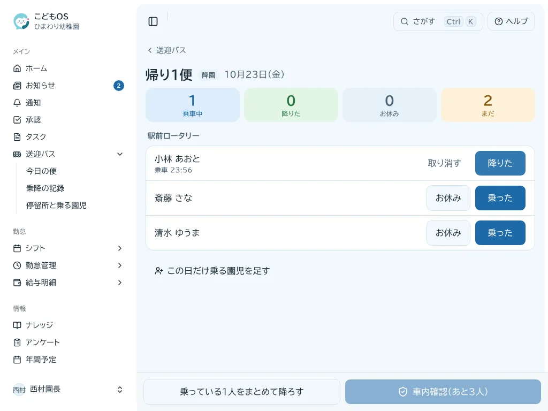Click the shield icon on 車内確認
This screenshot has width=548, height=411.
(403, 392)
